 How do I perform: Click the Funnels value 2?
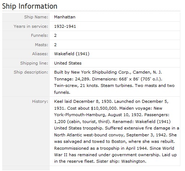tap(55, 35)
